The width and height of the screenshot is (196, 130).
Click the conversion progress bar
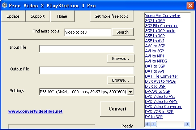pos(52,126)
